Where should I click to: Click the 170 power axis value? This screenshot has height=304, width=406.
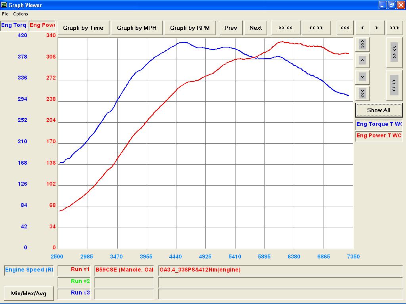click(51, 141)
